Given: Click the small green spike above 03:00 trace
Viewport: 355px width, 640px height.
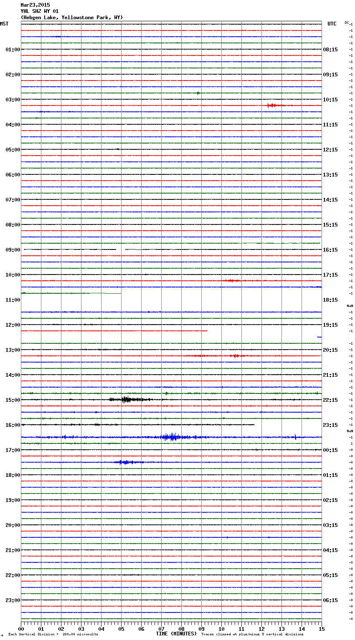Looking at the screenshot, I should click(x=198, y=93).
